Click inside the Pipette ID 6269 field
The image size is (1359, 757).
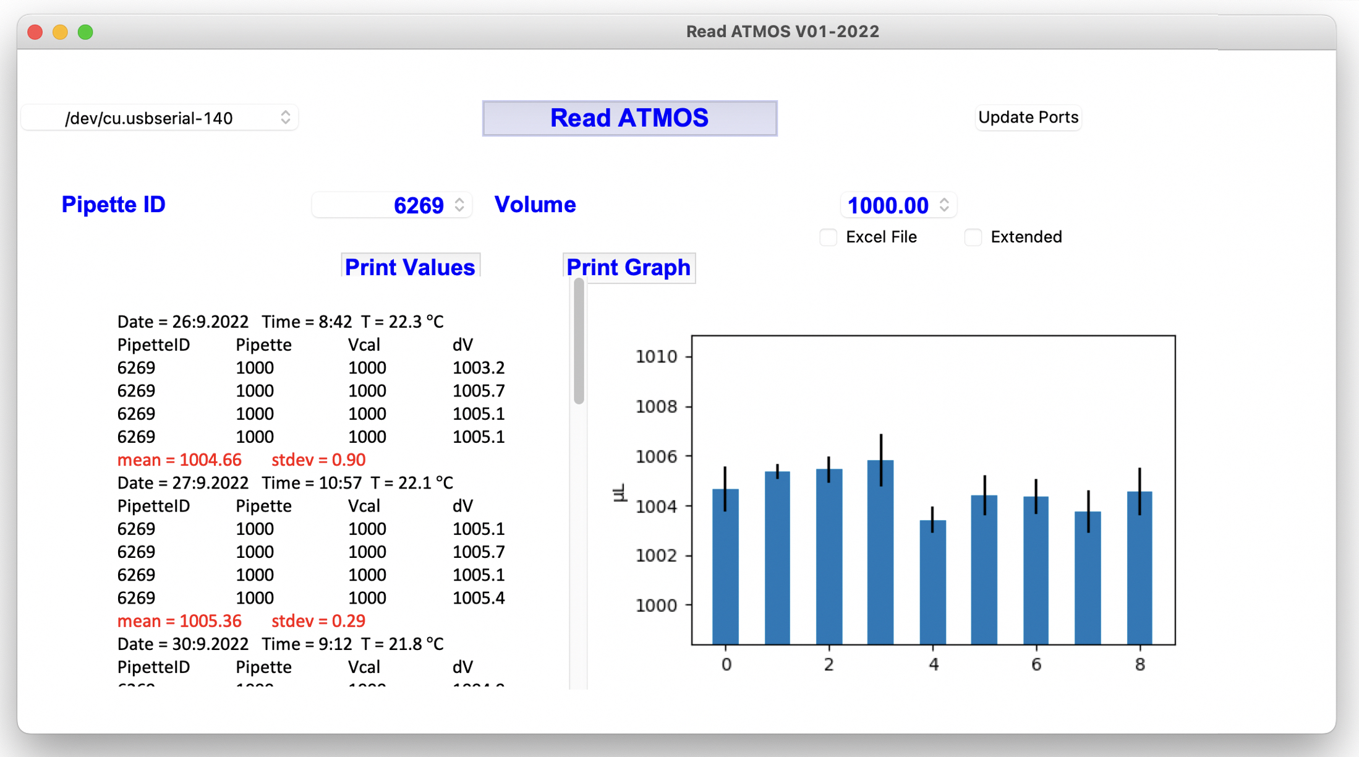pos(383,205)
